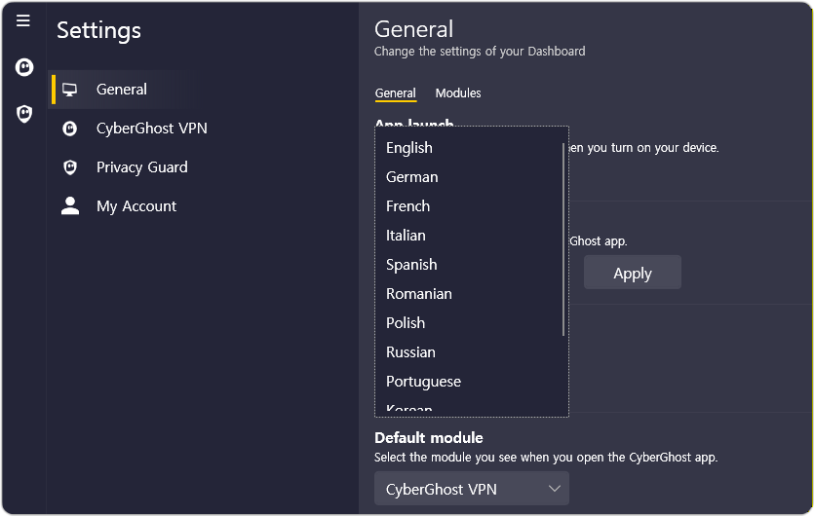
Task: Click the CyberGhost ghost icon in narrow sidebar
Action: (23, 67)
